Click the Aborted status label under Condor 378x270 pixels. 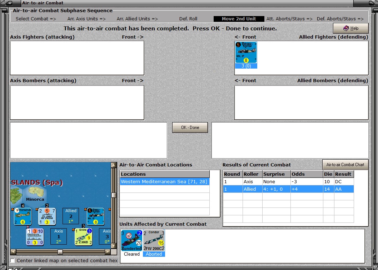154,254
